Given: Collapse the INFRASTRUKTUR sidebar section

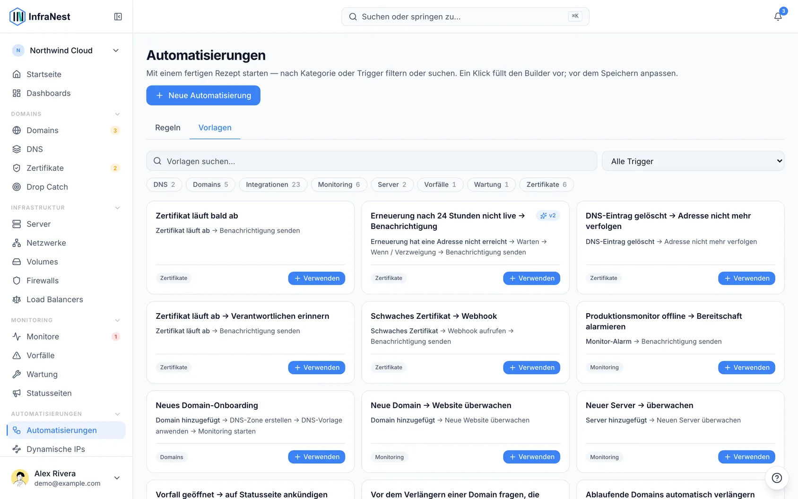Looking at the screenshot, I should 117,208.
